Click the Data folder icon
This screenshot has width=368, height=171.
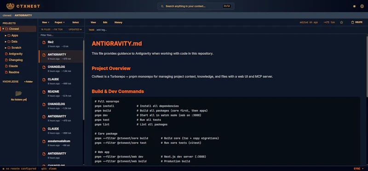9,41
